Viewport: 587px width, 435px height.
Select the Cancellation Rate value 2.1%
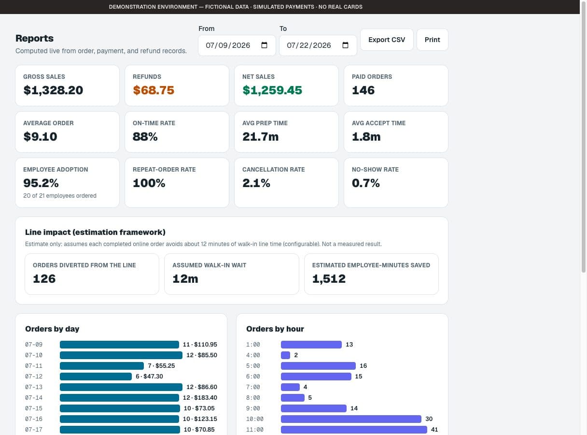256,183
